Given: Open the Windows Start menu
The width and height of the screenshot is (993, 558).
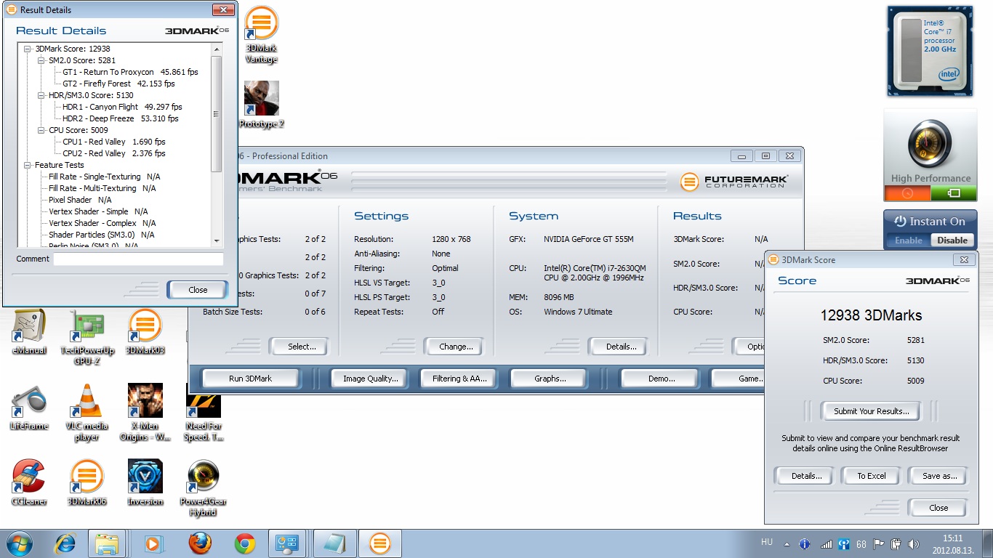Looking at the screenshot, I should tap(19, 543).
